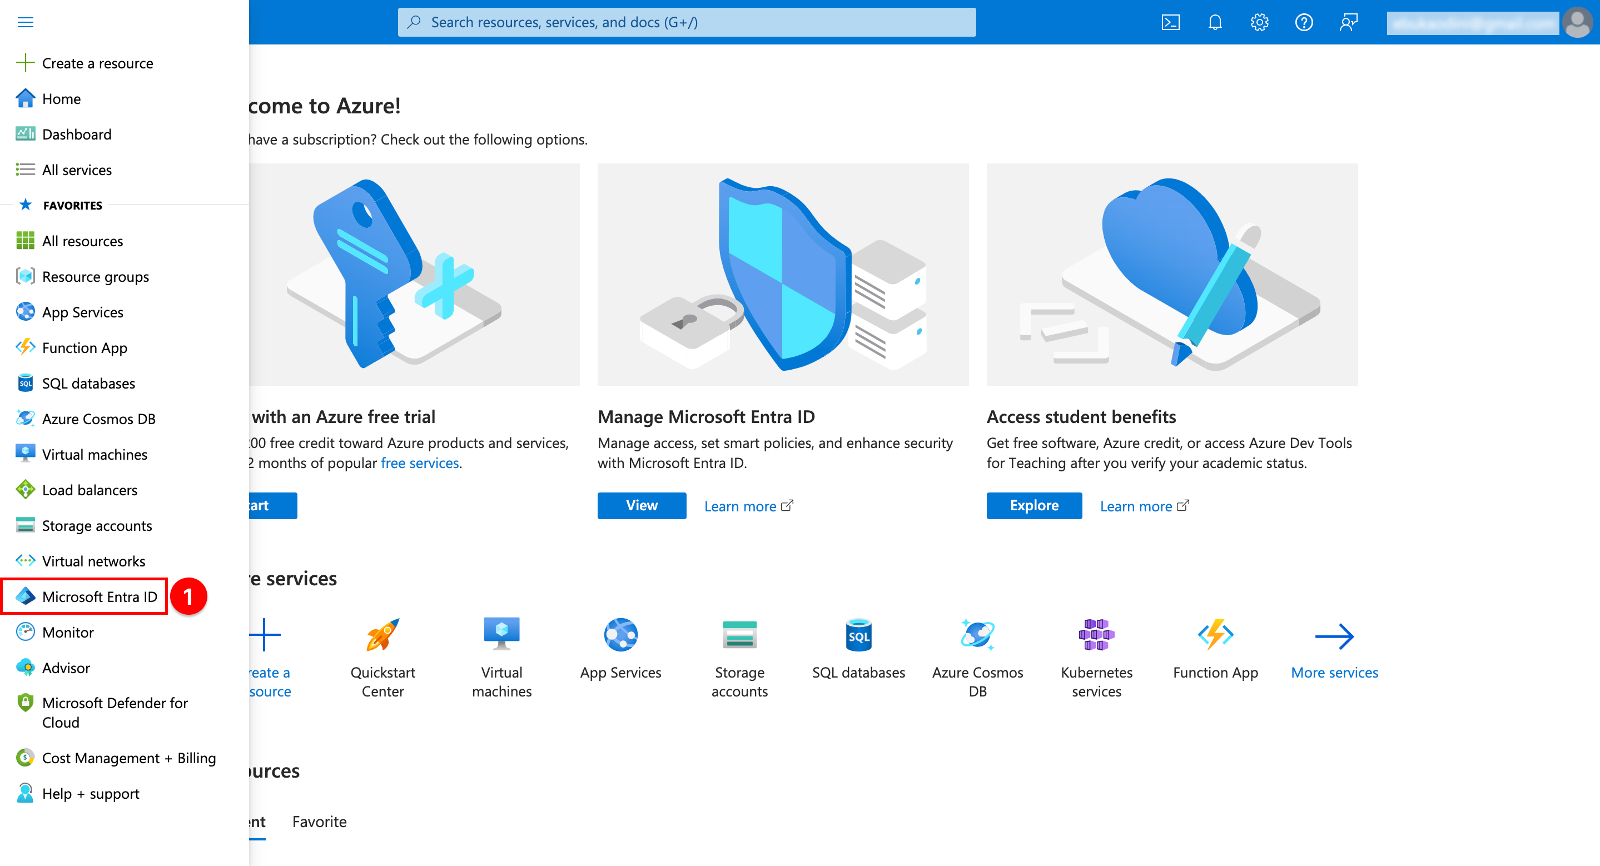Open Cloud Shell icon in header
Screen dimensions: 1600x866
click(x=1170, y=22)
